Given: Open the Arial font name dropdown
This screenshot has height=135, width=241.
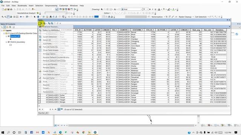Looking at the screenshot, I should click(141, 9).
